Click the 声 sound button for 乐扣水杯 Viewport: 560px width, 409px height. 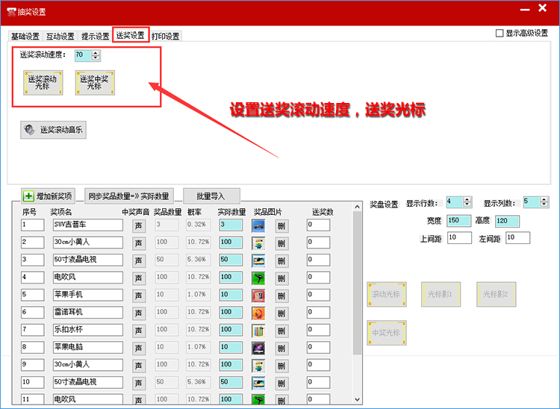coord(139,329)
